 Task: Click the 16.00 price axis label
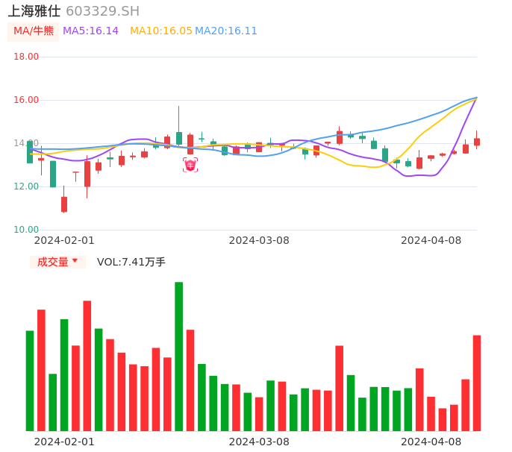(26, 100)
